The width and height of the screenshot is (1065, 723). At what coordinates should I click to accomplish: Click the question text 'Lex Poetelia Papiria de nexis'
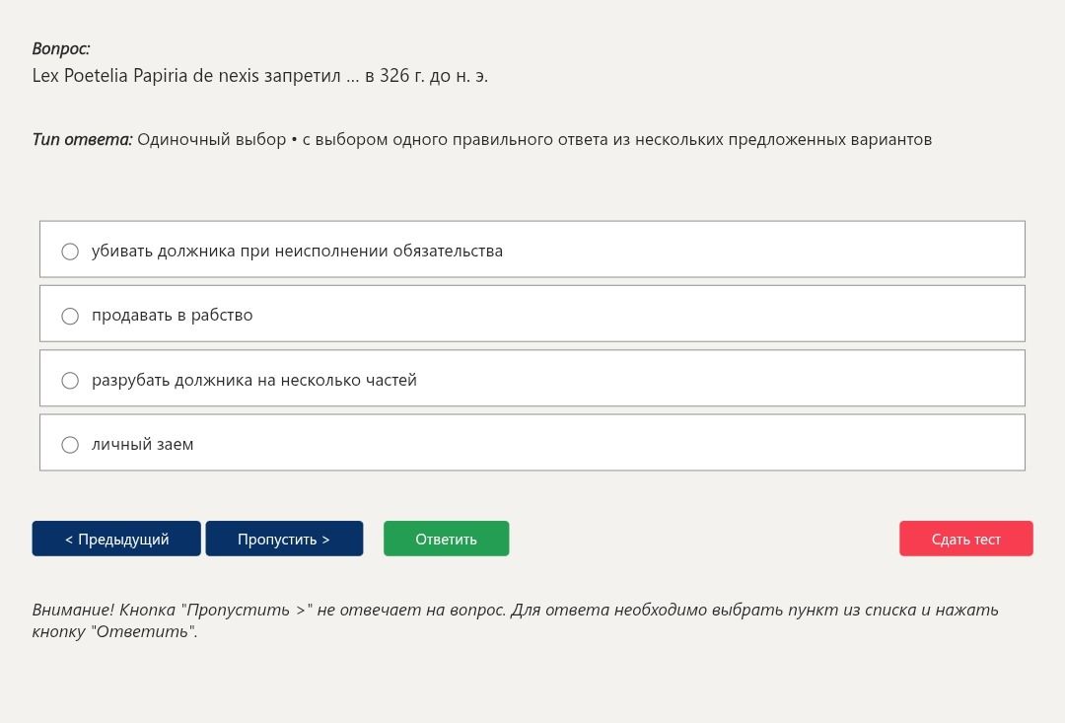[145, 75]
